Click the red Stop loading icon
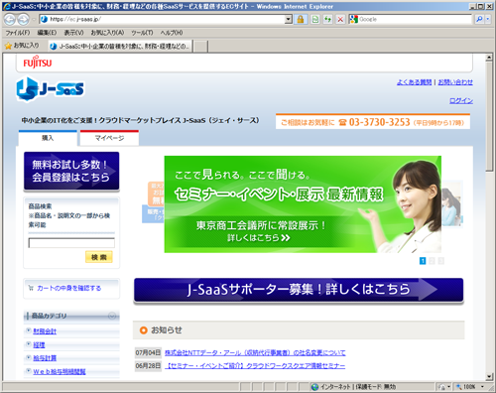496x393 pixels. pos(340,19)
